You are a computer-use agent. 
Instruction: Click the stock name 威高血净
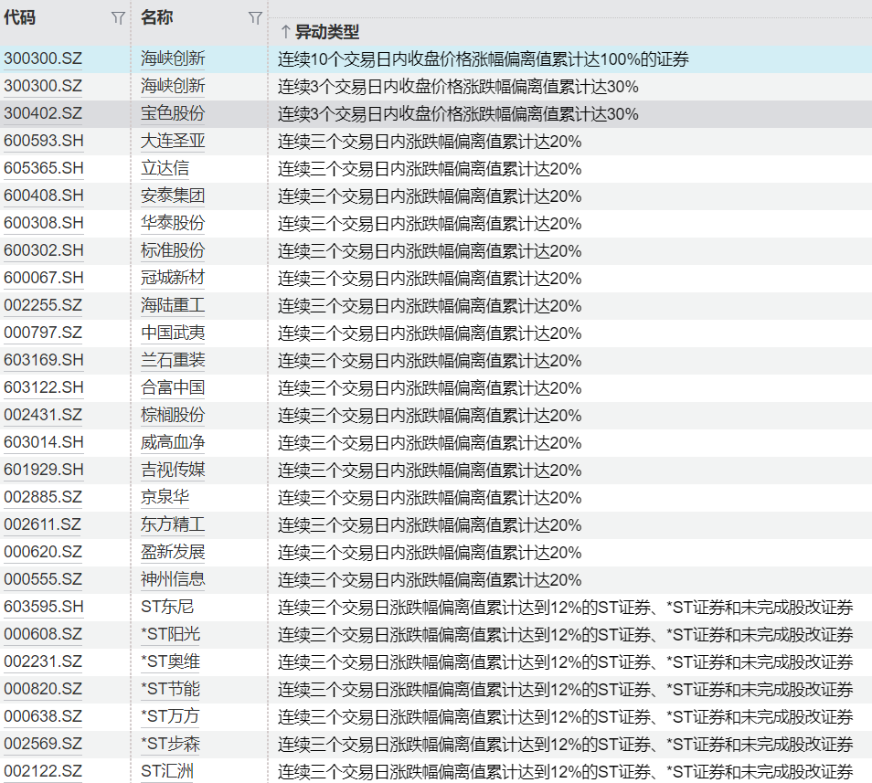[173, 443]
